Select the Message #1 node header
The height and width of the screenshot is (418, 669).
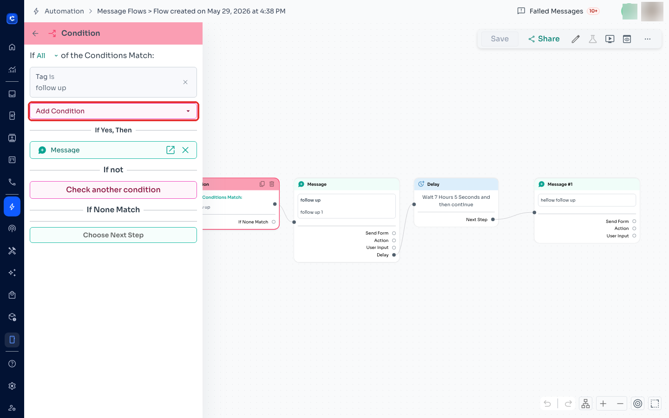[x=587, y=184]
